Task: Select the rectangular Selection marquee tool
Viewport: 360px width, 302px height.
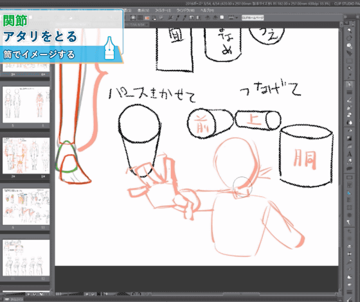Action: [349, 61]
